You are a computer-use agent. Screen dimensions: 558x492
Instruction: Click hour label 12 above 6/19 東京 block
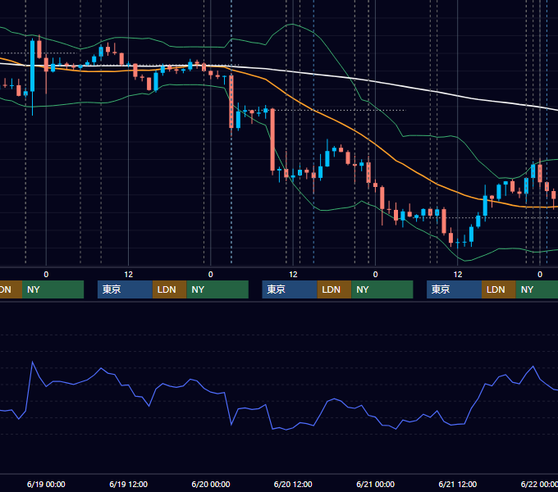[129, 275]
